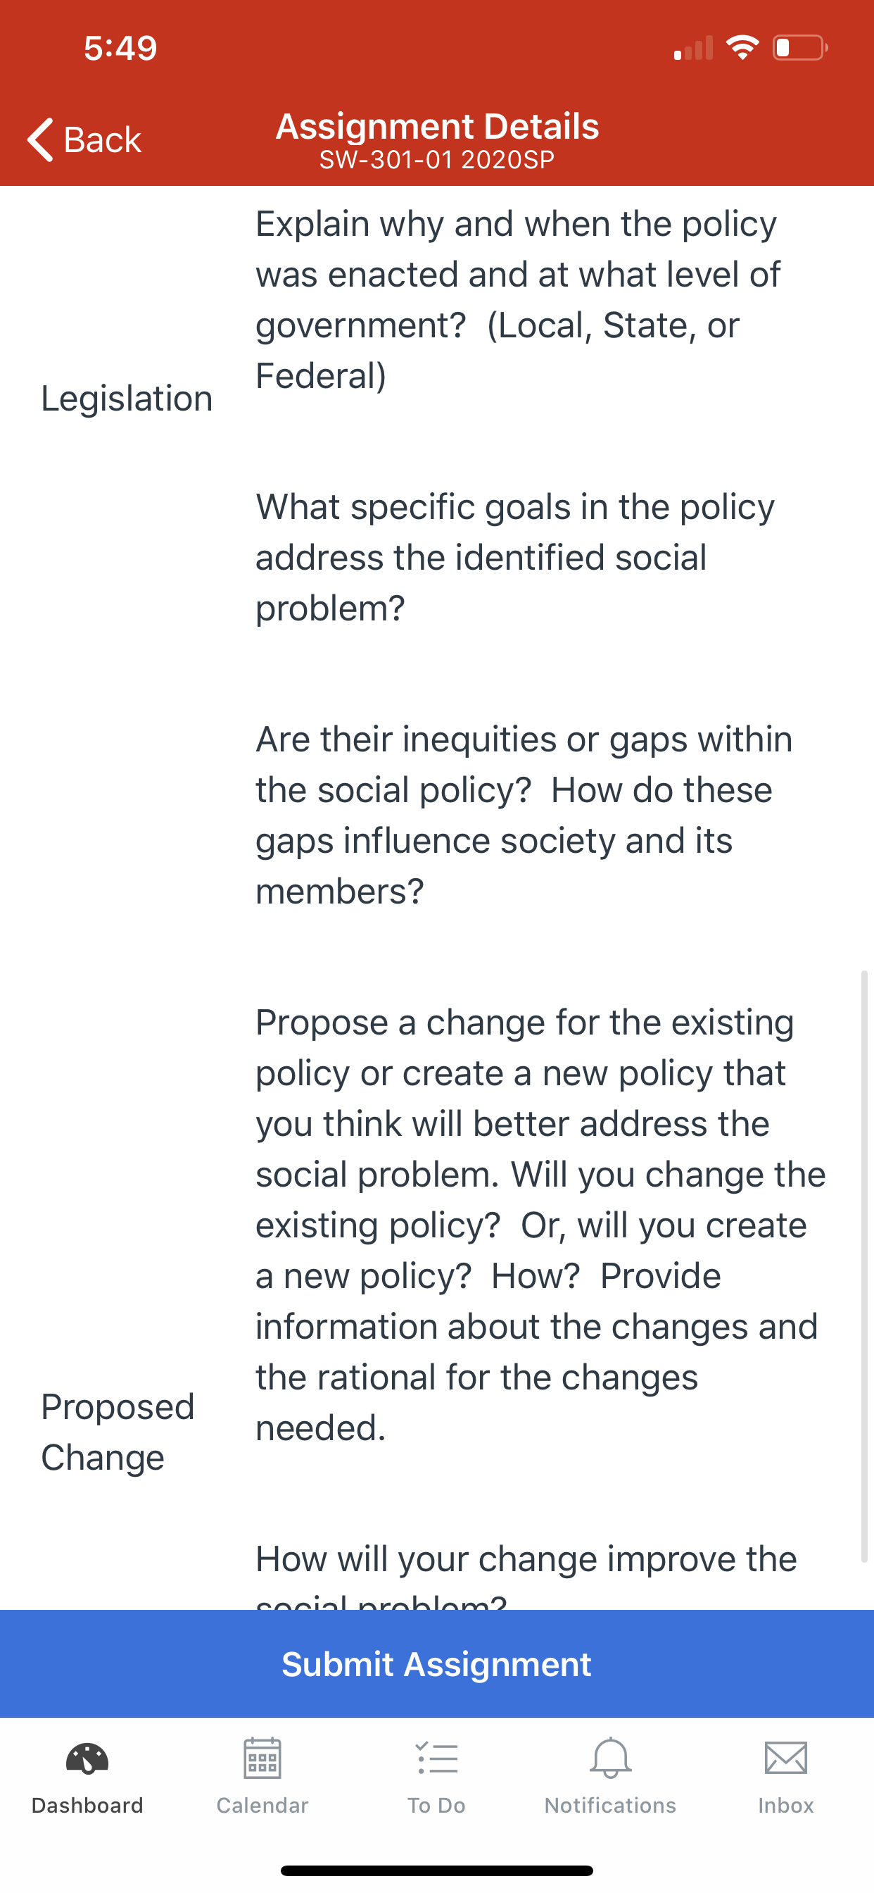Open the Notifications bell icon
The width and height of the screenshot is (874, 1893).
(610, 1758)
